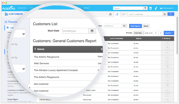Select Reports in the left sidebar
The width and height of the screenshot is (179, 104).
11,22
